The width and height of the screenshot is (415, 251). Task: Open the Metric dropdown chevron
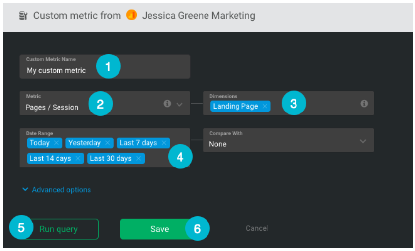[x=179, y=104]
